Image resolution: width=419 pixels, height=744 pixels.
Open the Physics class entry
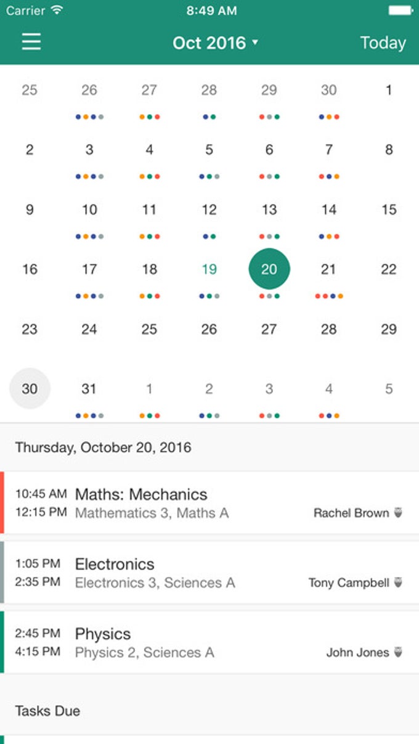pos(209,642)
